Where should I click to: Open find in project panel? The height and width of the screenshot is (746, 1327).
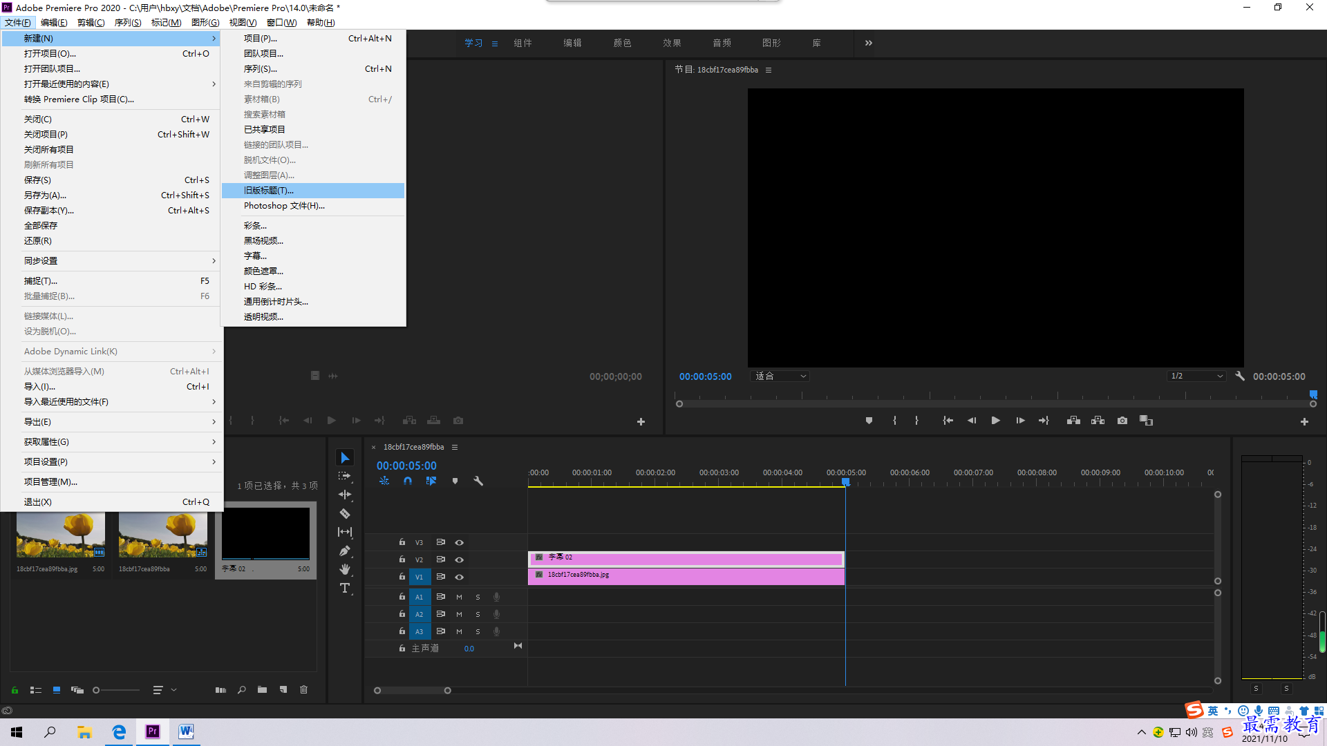pos(241,689)
